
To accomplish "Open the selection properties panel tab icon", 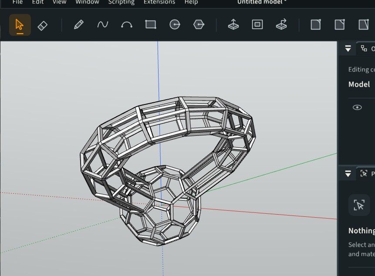I will [x=364, y=174].
